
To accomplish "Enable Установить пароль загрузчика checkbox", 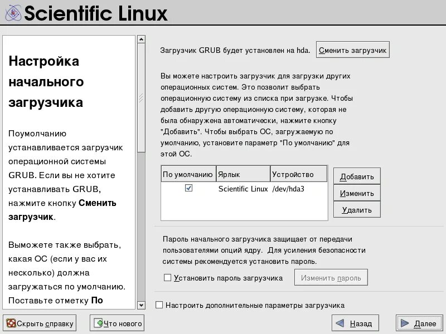I will point(167,277).
